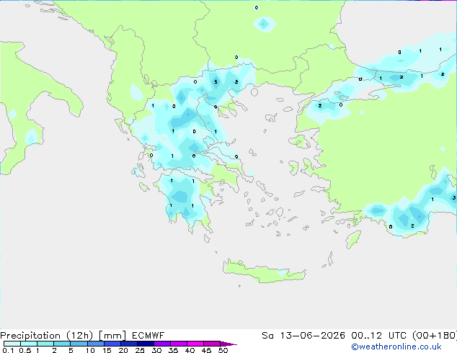This screenshot has height=353, width=457.
Task: Click the 0.1–0.5 mm legend color swatch
Action: 12,344
